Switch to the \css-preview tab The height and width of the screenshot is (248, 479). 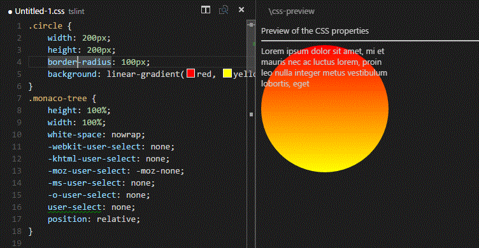[x=291, y=11]
